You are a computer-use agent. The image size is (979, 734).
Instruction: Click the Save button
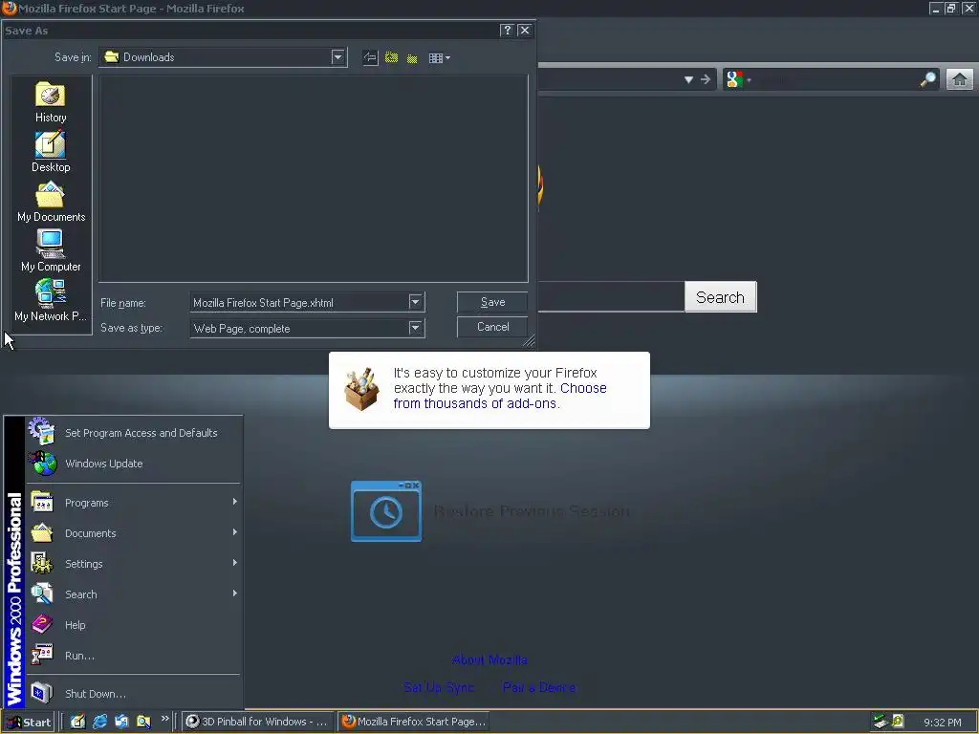(x=492, y=302)
